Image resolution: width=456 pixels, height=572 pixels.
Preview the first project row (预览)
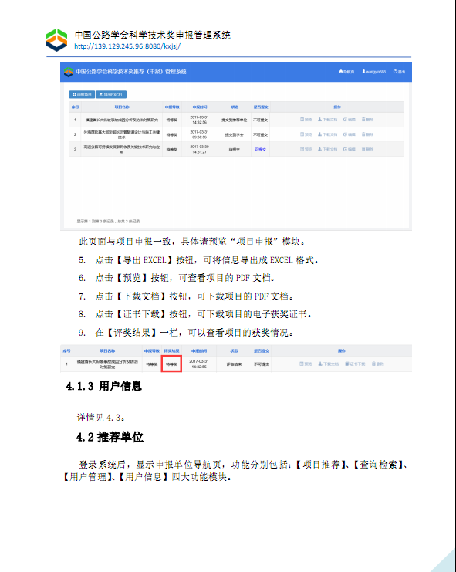point(306,120)
